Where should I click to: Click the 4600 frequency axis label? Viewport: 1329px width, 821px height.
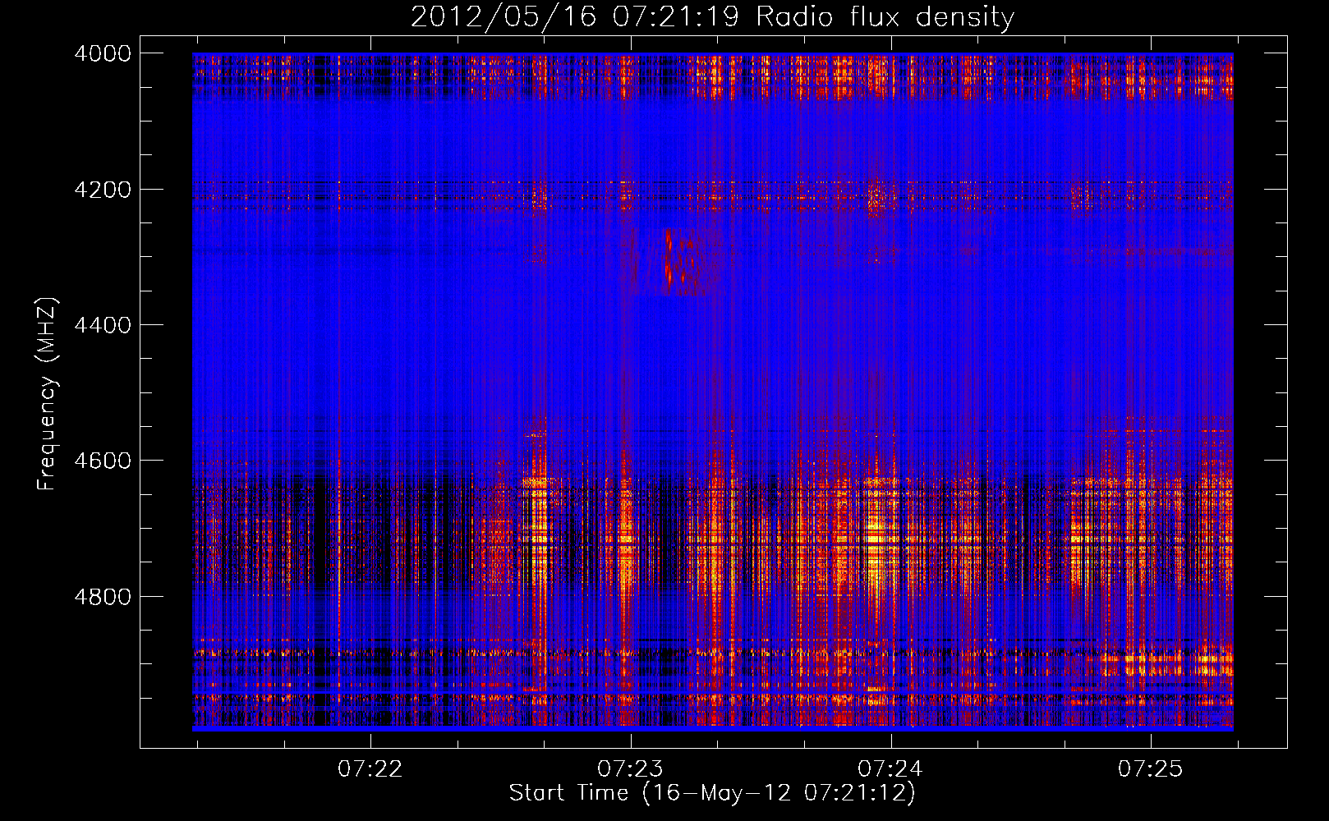pyautogui.click(x=103, y=461)
